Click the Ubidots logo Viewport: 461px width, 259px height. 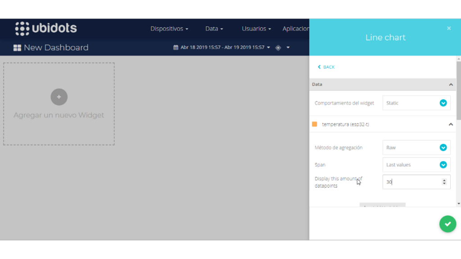pyautogui.click(x=46, y=28)
